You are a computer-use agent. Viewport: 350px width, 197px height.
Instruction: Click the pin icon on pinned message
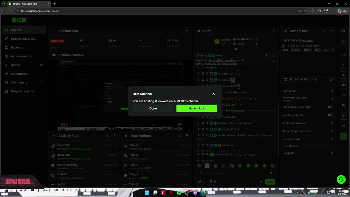point(266,56)
